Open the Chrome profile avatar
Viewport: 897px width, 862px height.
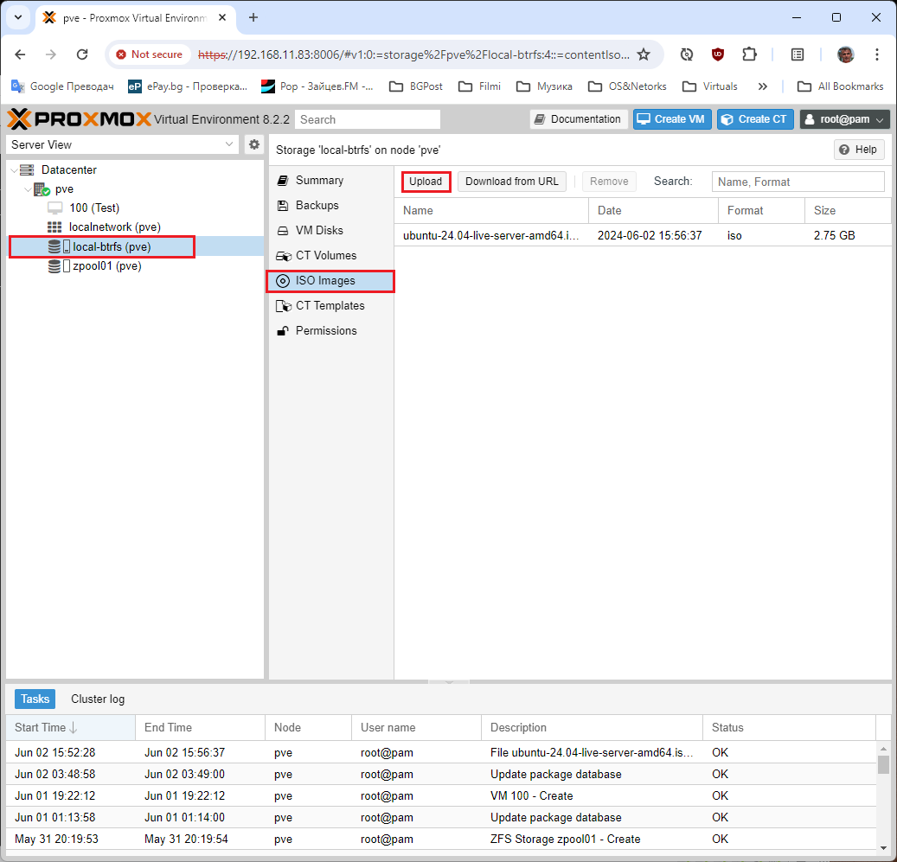pyautogui.click(x=845, y=54)
